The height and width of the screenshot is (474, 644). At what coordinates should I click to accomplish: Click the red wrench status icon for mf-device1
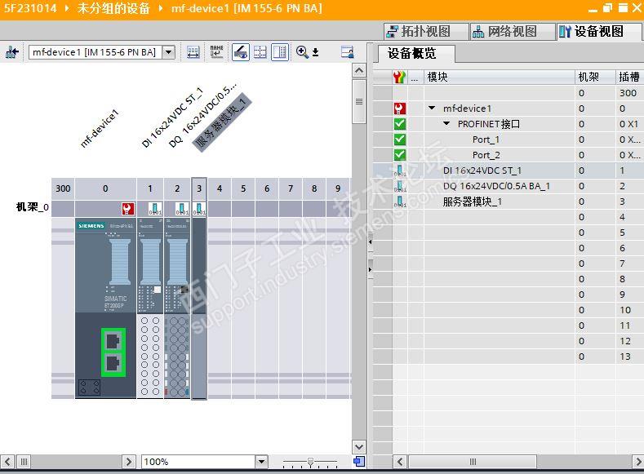click(400, 109)
